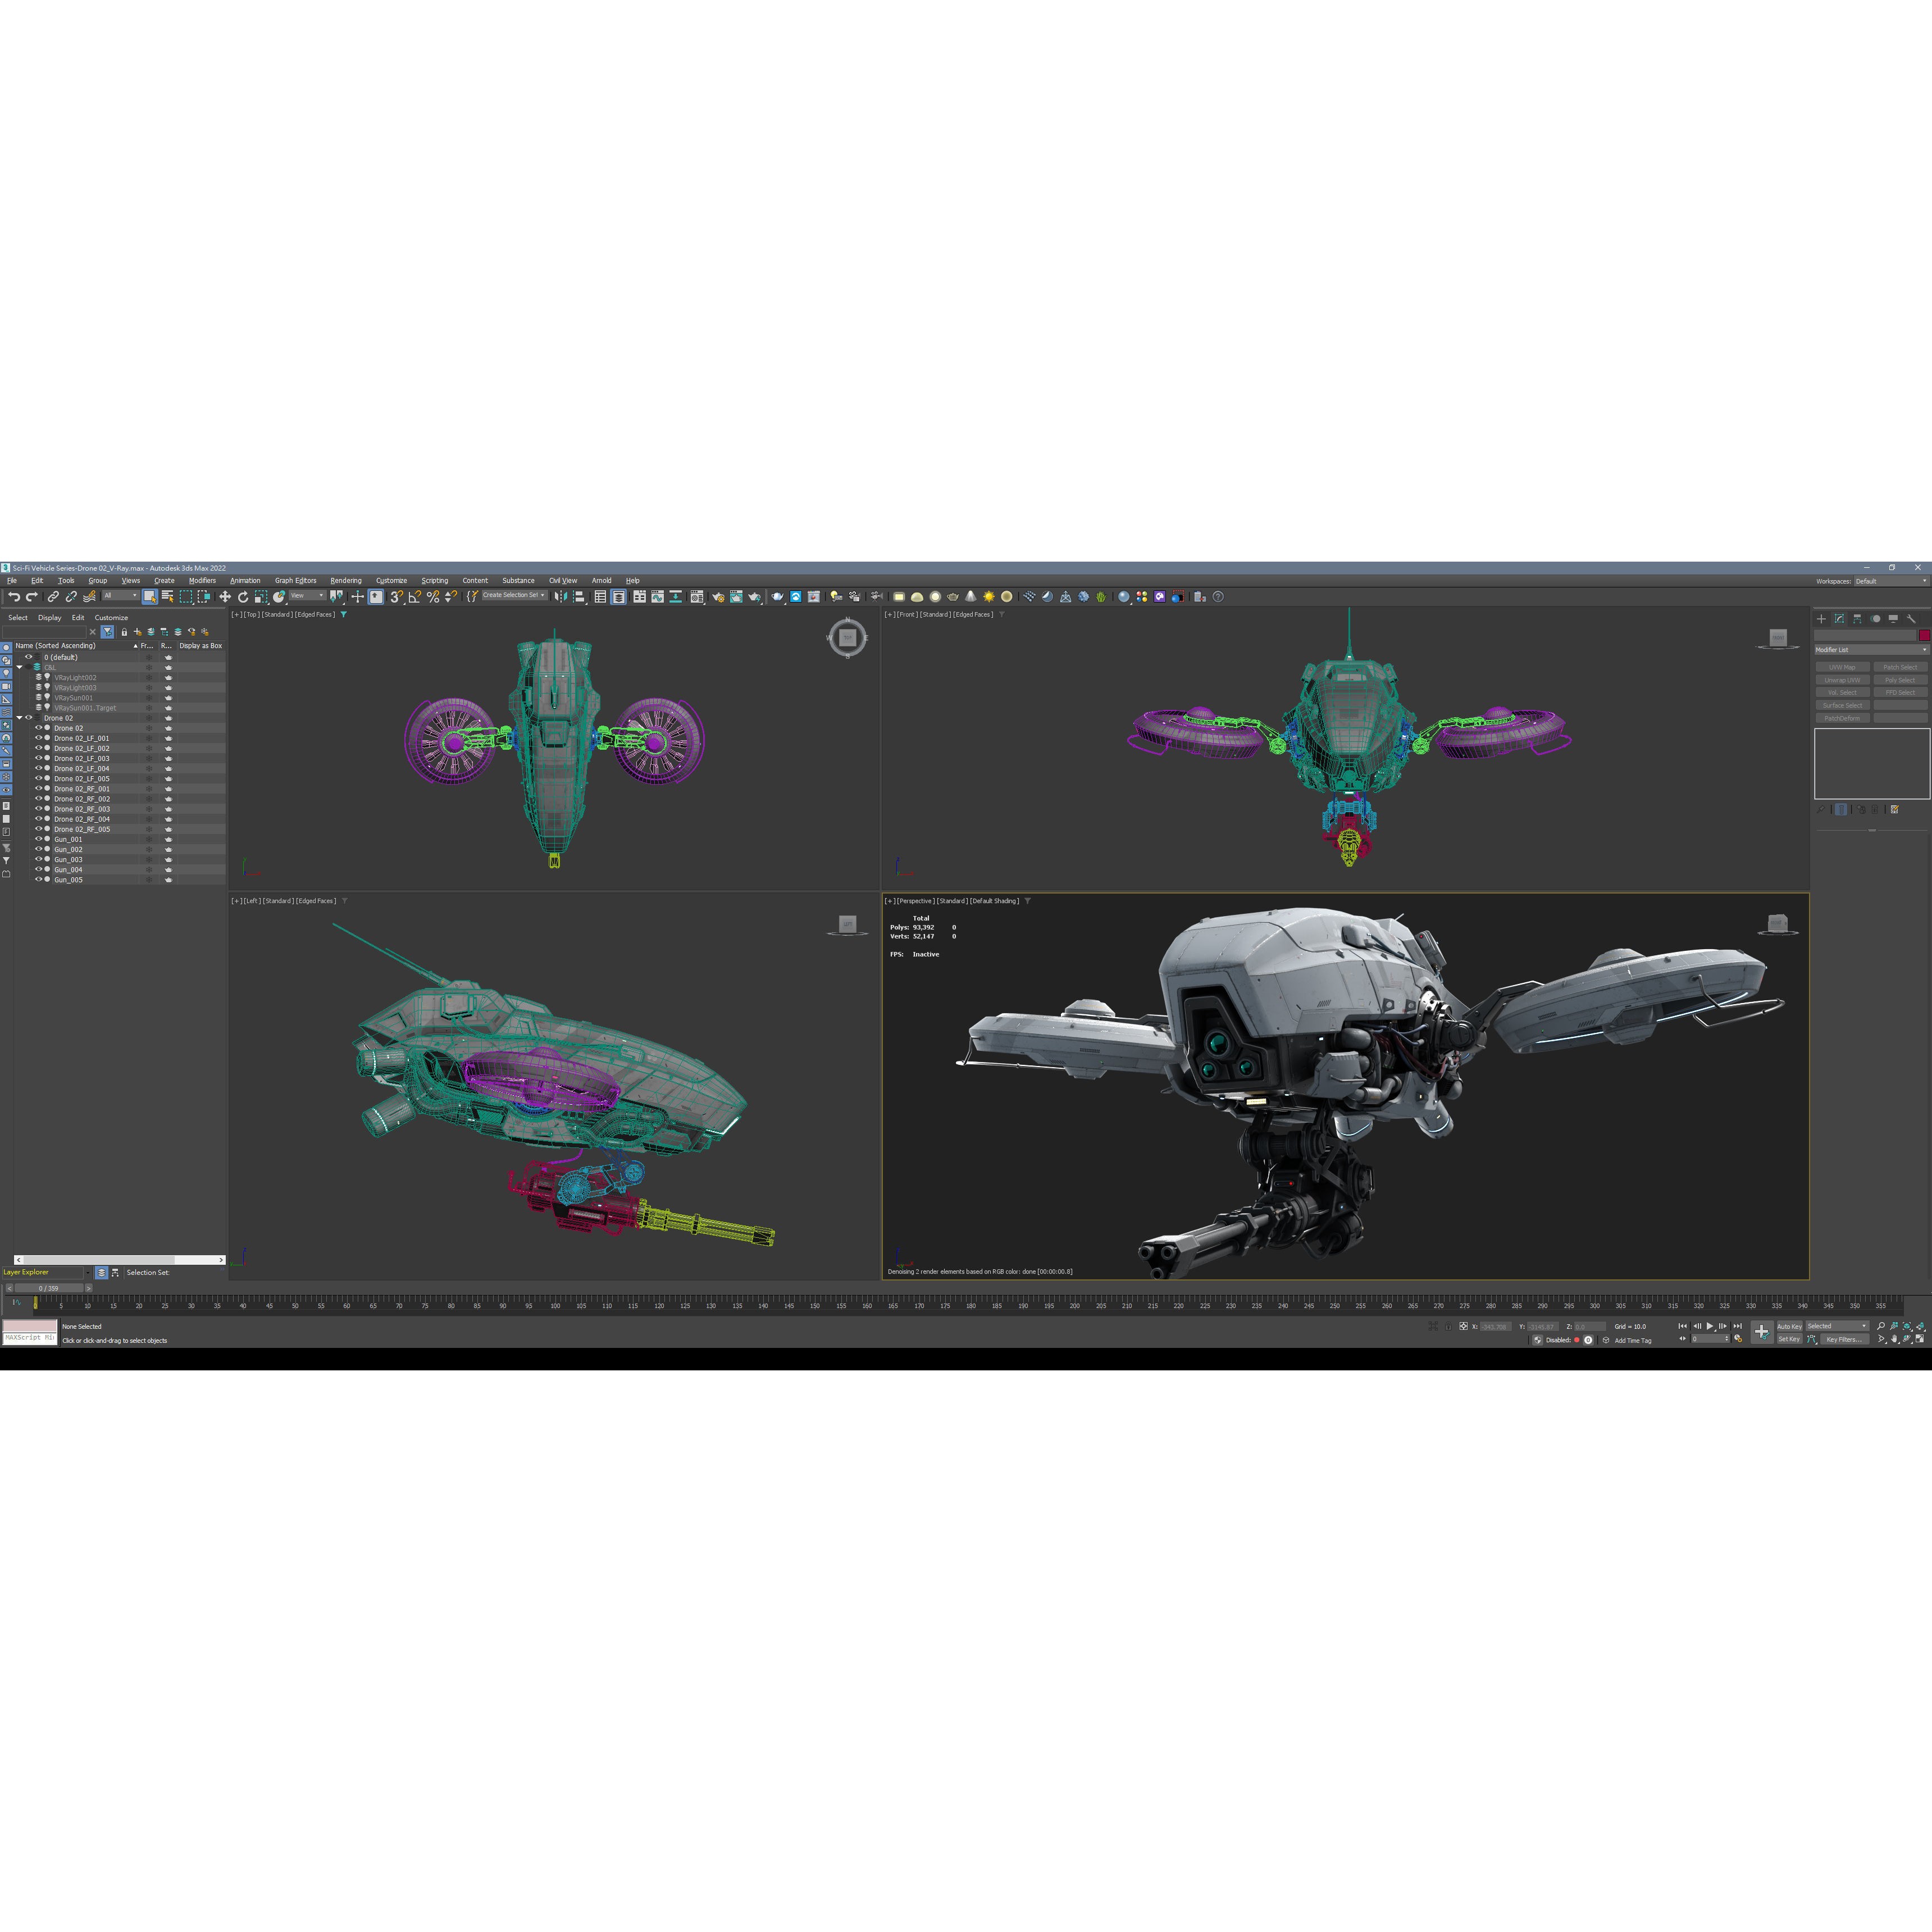Hide Drone 02_LF_001 using its eye icon

pyautogui.click(x=39, y=738)
